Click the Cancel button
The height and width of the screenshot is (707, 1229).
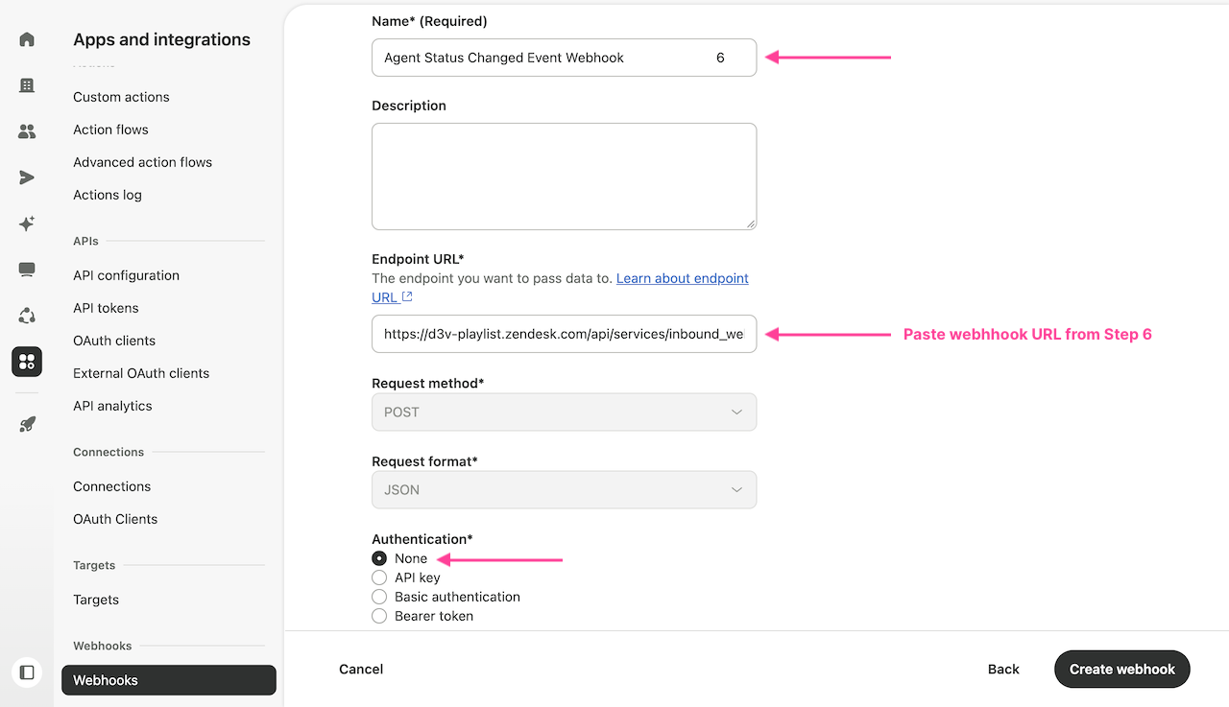tap(361, 670)
